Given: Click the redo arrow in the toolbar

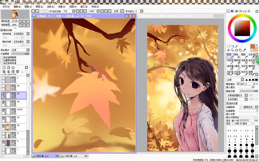Looking at the screenshot, I should tap(37, 11).
